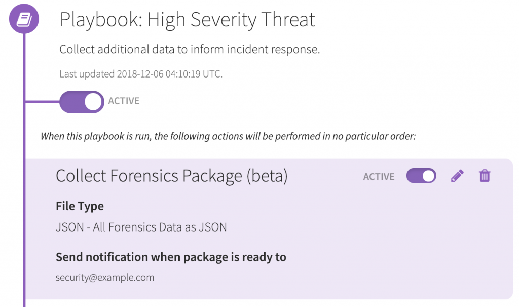The height and width of the screenshot is (307, 519).
Task: Click the playbook description text
Action: 190,50
